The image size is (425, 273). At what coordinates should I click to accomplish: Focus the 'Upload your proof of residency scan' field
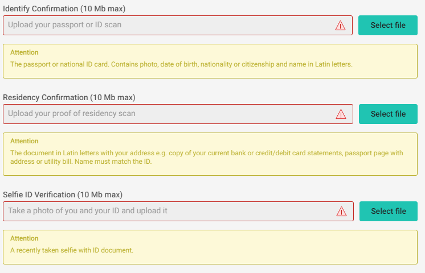tap(178, 114)
